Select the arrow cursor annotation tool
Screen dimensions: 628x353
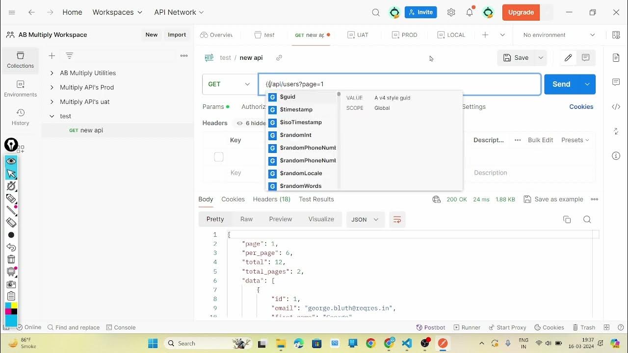[11, 174]
